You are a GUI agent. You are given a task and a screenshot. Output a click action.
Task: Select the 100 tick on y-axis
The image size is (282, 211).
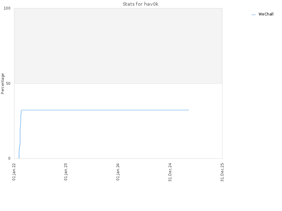7,8
